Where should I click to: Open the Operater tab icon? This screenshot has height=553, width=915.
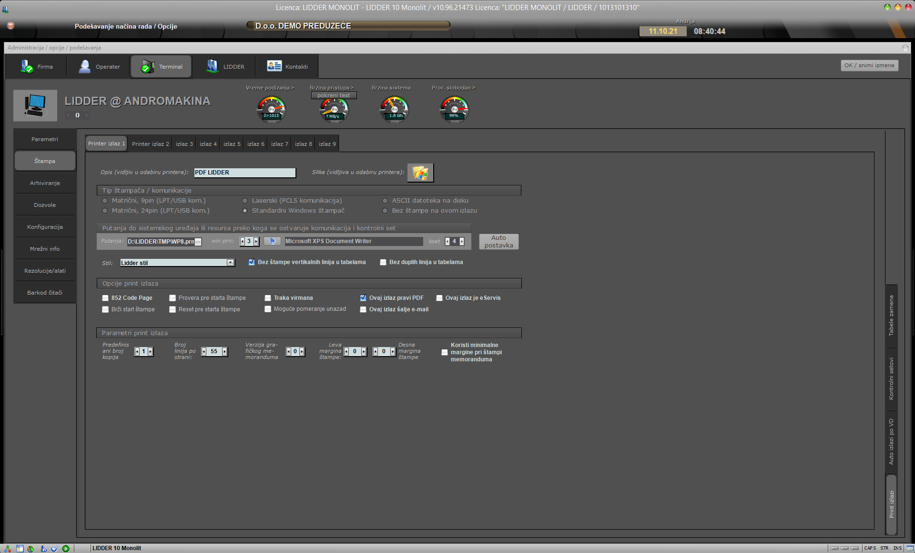click(84, 66)
